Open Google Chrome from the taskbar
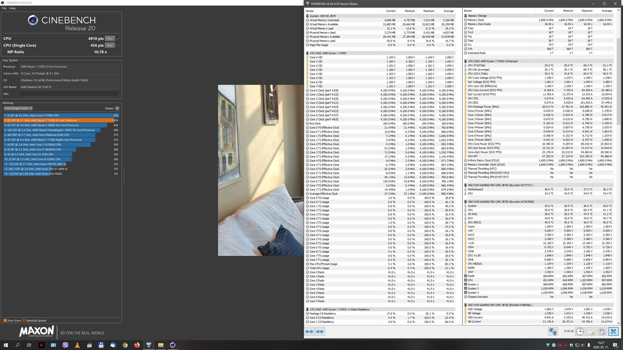The height and width of the screenshot is (350, 623). tap(125, 345)
